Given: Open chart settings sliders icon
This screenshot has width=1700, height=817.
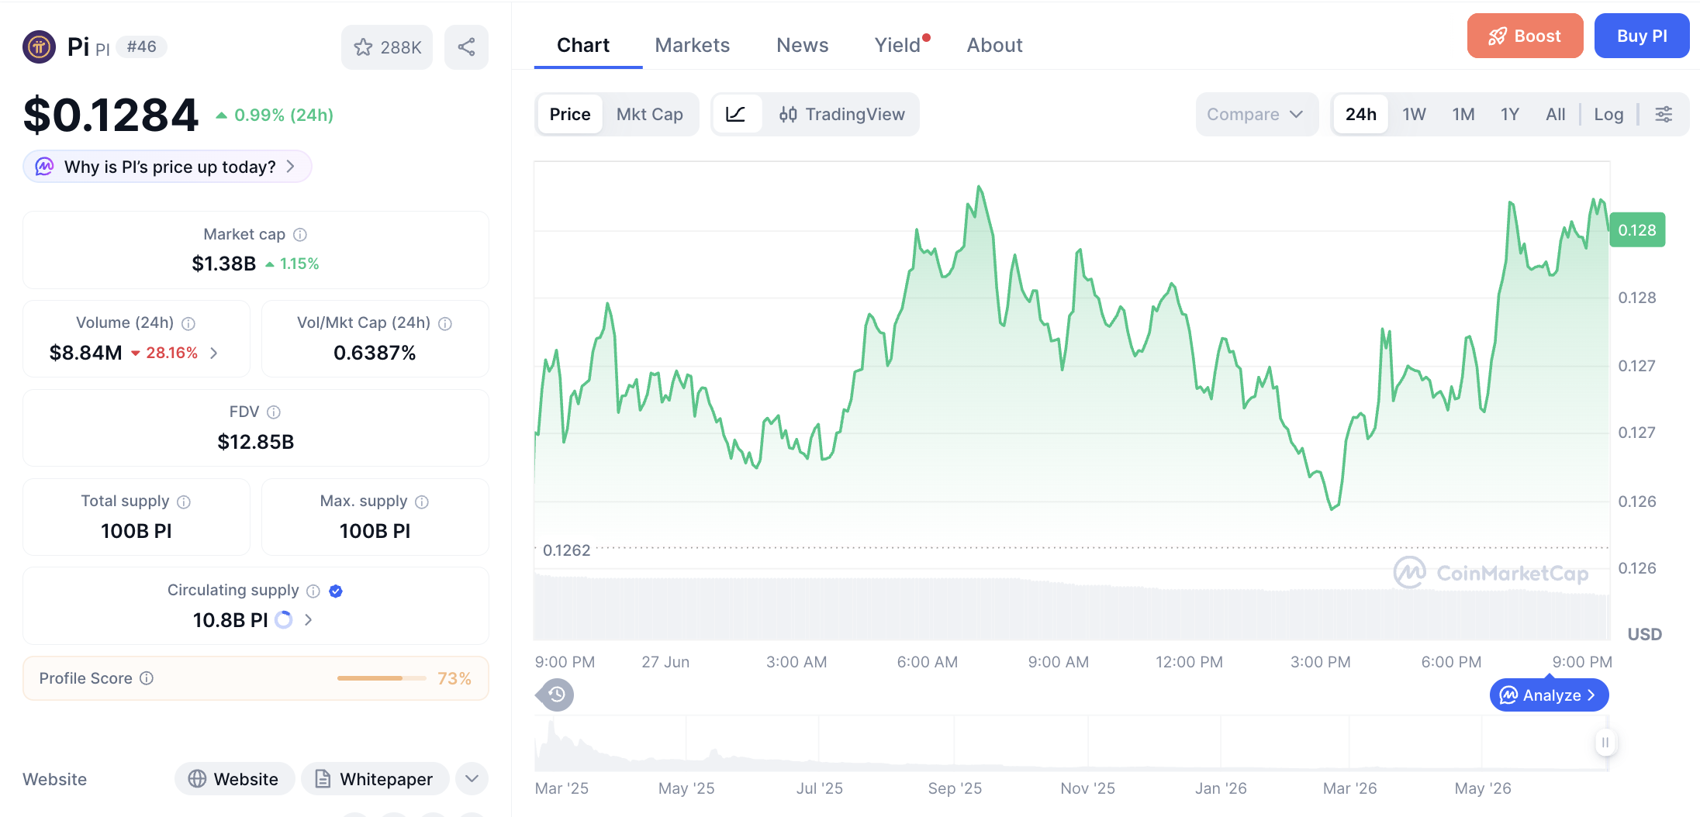Looking at the screenshot, I should point(1664,114).
